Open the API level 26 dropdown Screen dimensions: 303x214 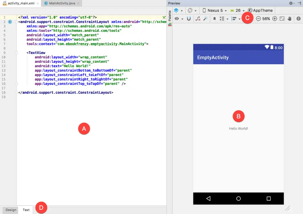(238, 10)
